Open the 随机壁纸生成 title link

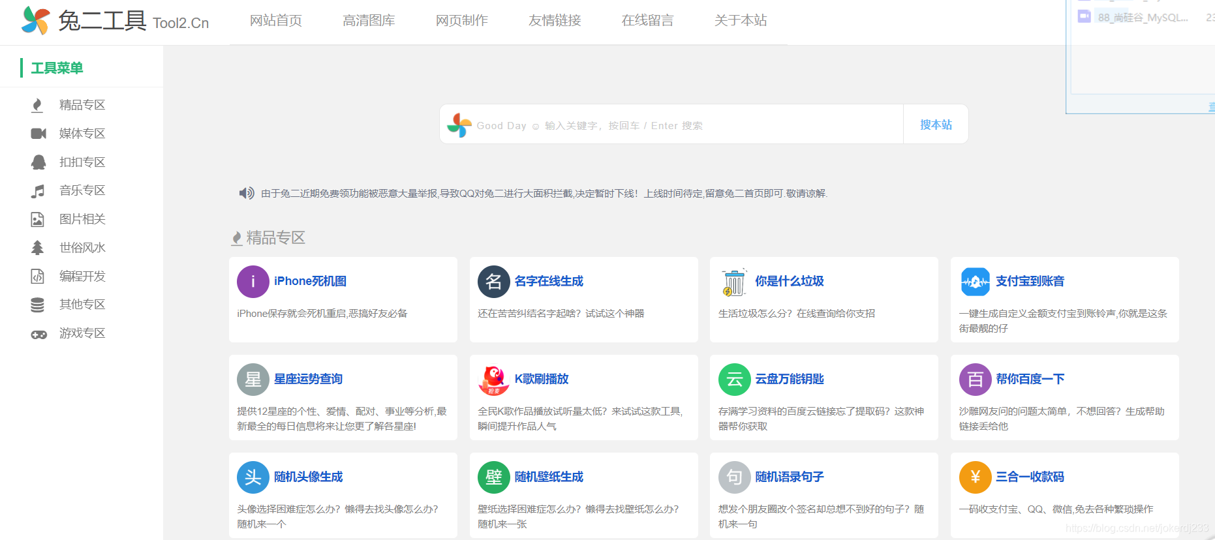(549, 477)
